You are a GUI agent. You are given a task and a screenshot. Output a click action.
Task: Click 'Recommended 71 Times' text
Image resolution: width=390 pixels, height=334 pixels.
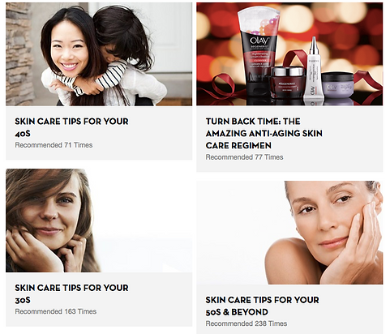(x=54, y=145)
